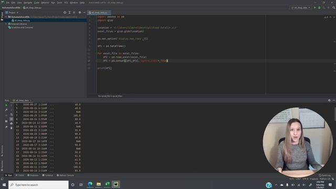Open Run panel settings gear
Viewport: 336px width, 189px height.
pos(329,100)
